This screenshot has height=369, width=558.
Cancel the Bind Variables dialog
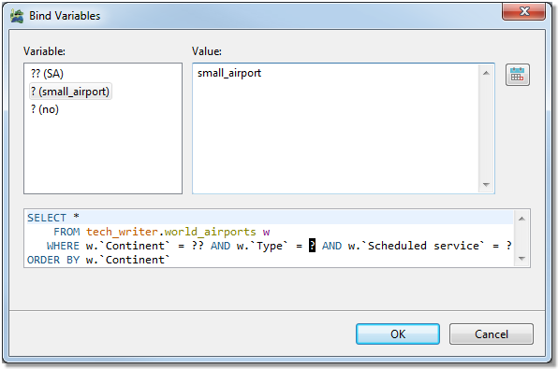(x=492, y=334)
